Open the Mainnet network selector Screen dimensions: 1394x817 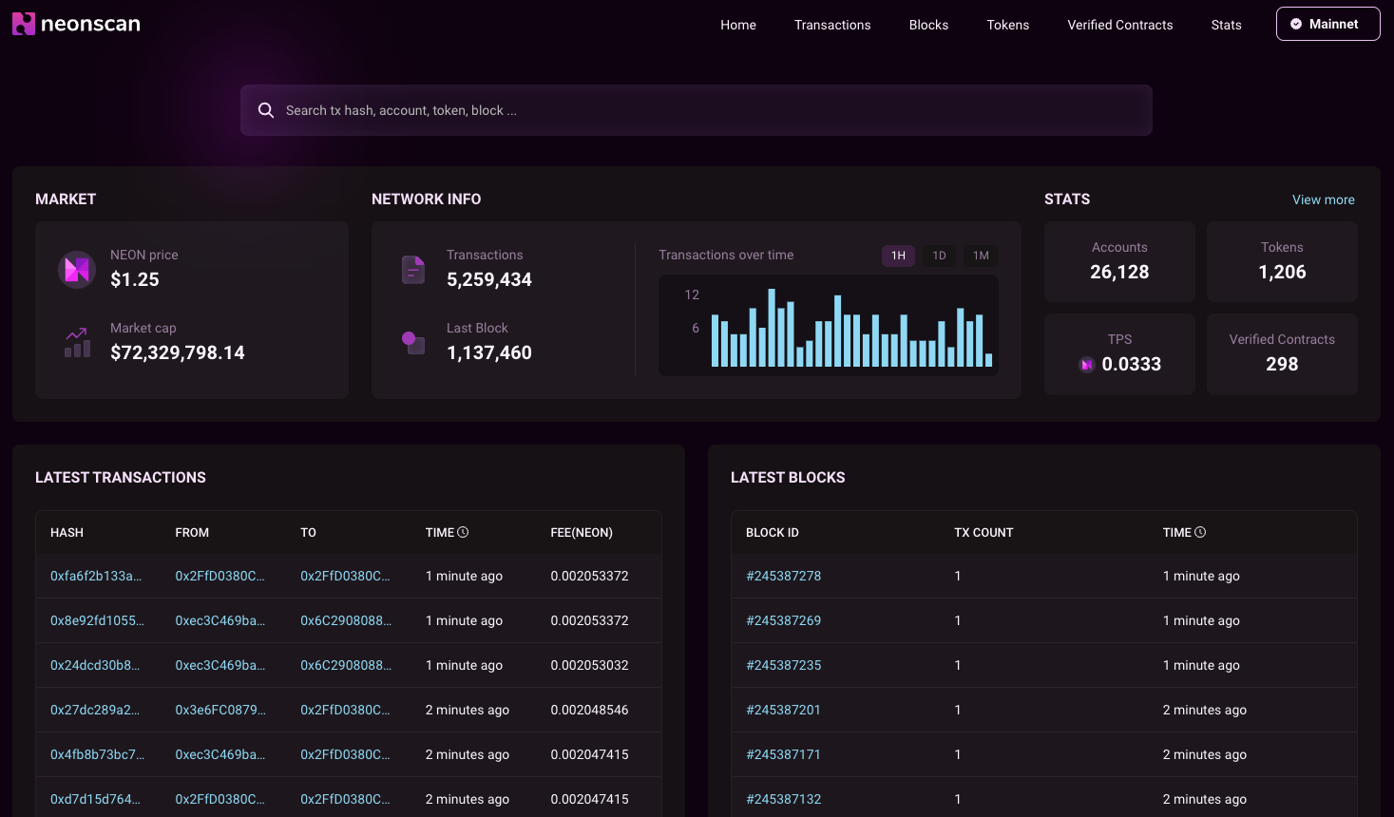[x=1327, y=25]
